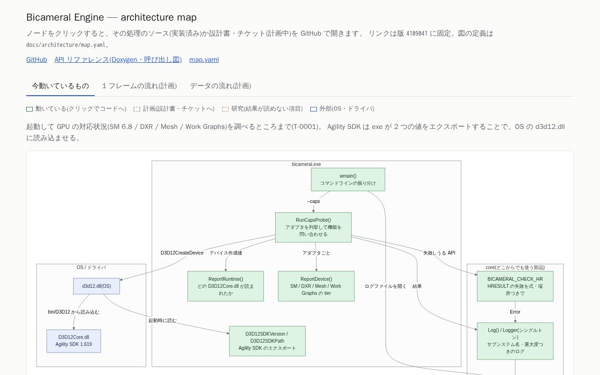Viewport: 600px width, 375px height.
Task: Click the docs/architecture/map.yaml path text
Action: click(x=66, y=45)
